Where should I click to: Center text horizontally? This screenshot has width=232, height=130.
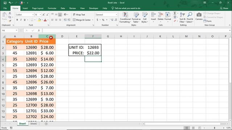56,20
